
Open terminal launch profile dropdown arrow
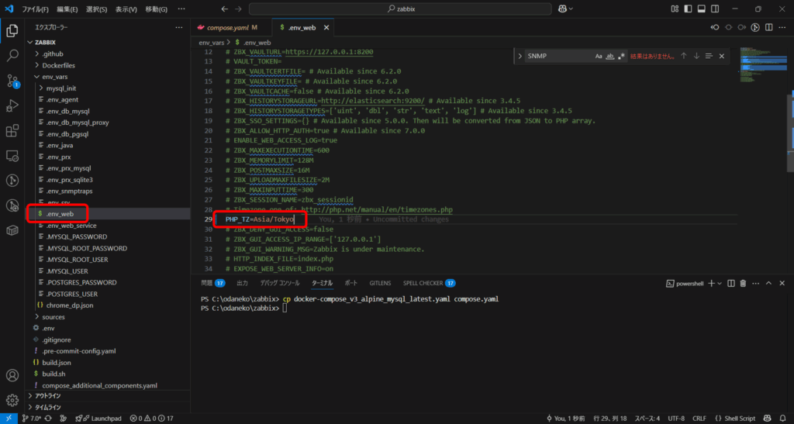click(720, 284)
